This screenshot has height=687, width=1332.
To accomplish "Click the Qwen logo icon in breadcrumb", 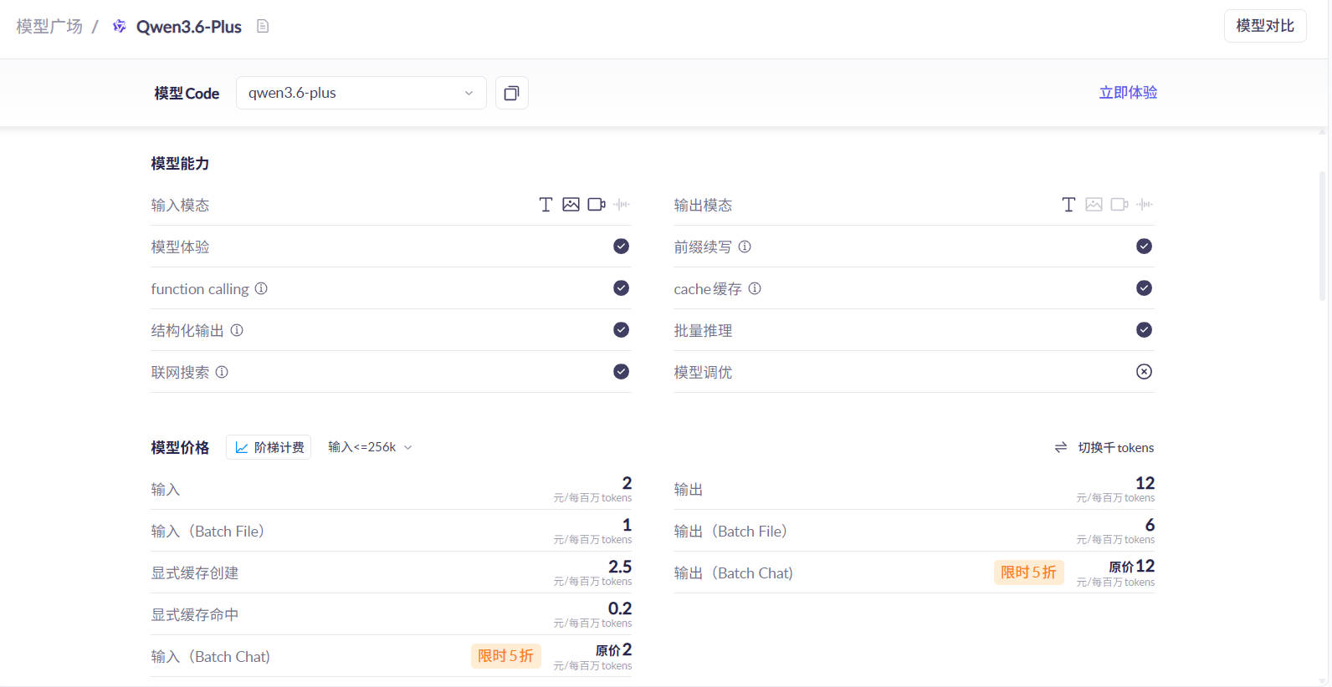I will pos(120,27).
